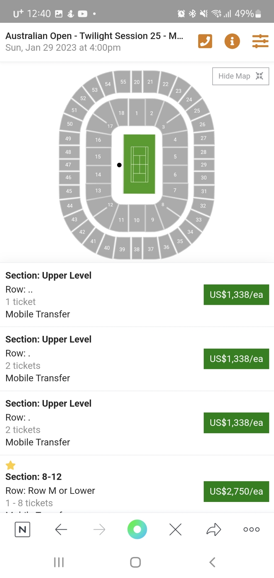Open the three-dot more menu
274x578 pixels.
point(251,530)
